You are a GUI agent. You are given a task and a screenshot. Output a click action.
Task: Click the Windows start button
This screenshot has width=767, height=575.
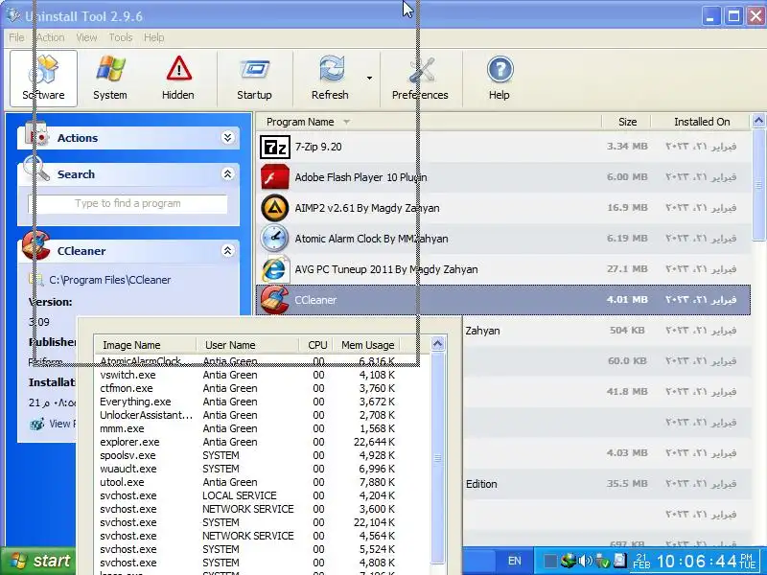(x=38, y=561)
